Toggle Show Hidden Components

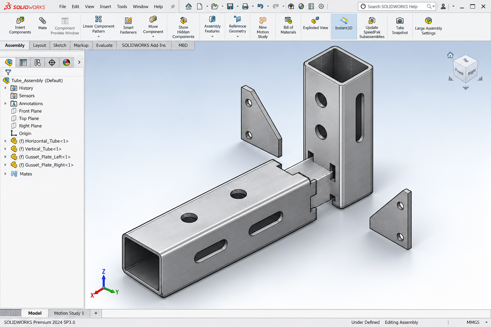(x=183, y=27)
